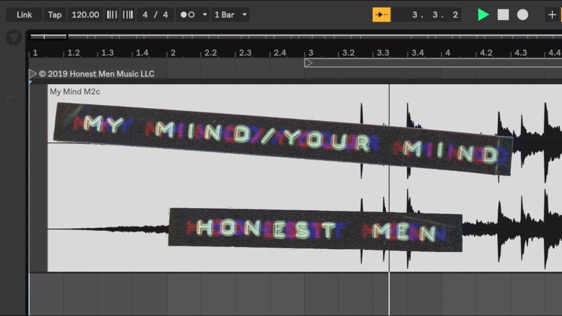
Task: Click the 4 / 4 time signature field
Action: coord(155,15)
